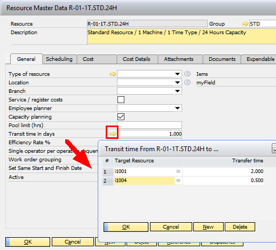276x250 pixels.
Task: Open the Employee planner dropdown
Action: click(177, 108)
